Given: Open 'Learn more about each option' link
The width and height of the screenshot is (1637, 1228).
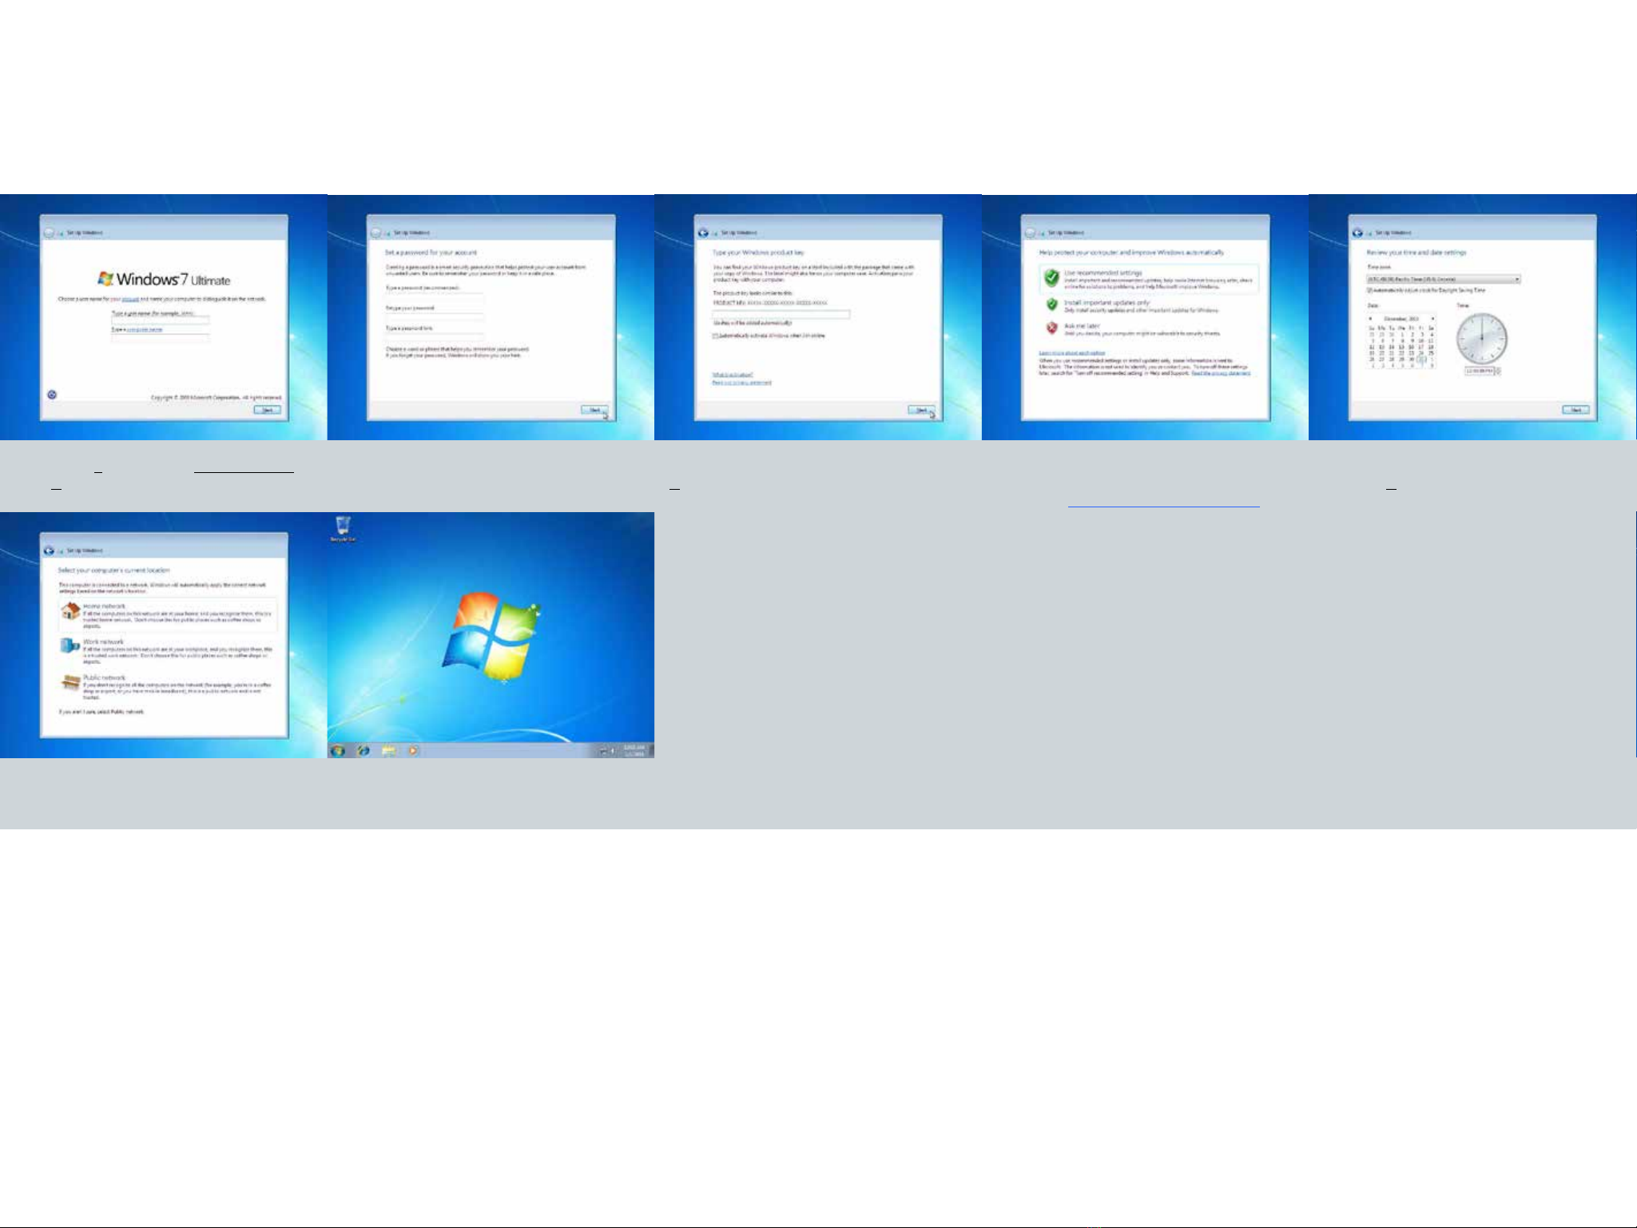Looking at the screenshot, I should (1072, 352).
